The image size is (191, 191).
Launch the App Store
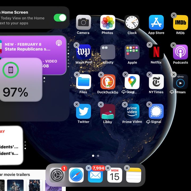(156, 22)
